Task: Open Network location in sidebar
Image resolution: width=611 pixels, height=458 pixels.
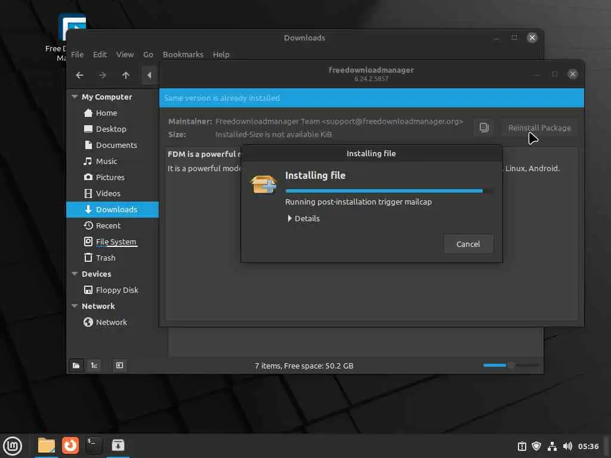Action: point(111,322)
